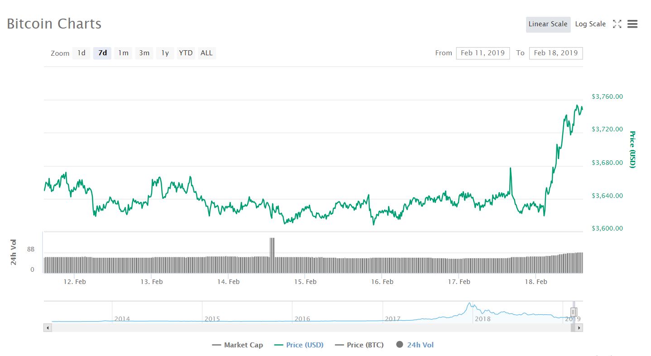This screenshot has height=356, width=651.
Task: Switch chart to Log Scale
Action: pyautogui.click(x=590, y=24)
